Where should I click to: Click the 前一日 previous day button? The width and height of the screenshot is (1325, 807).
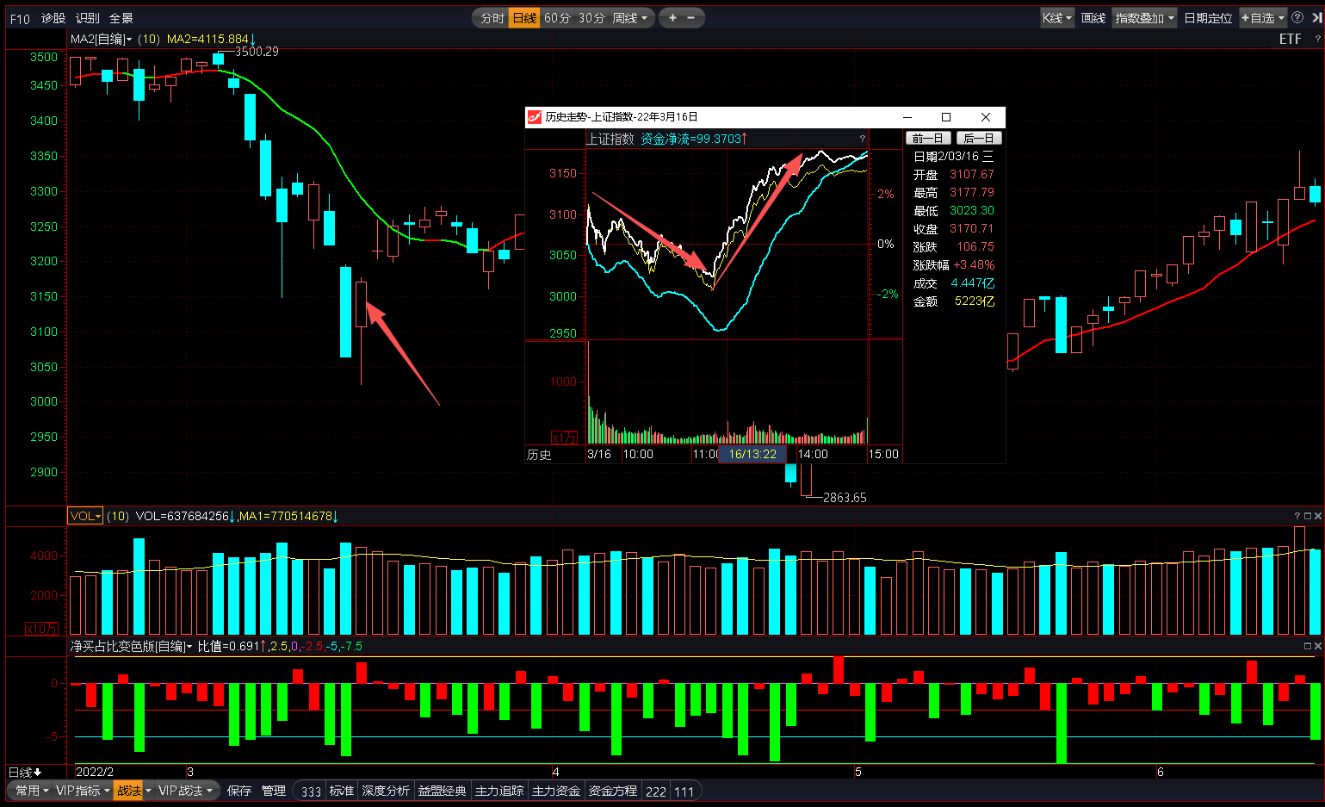[928, 138]
